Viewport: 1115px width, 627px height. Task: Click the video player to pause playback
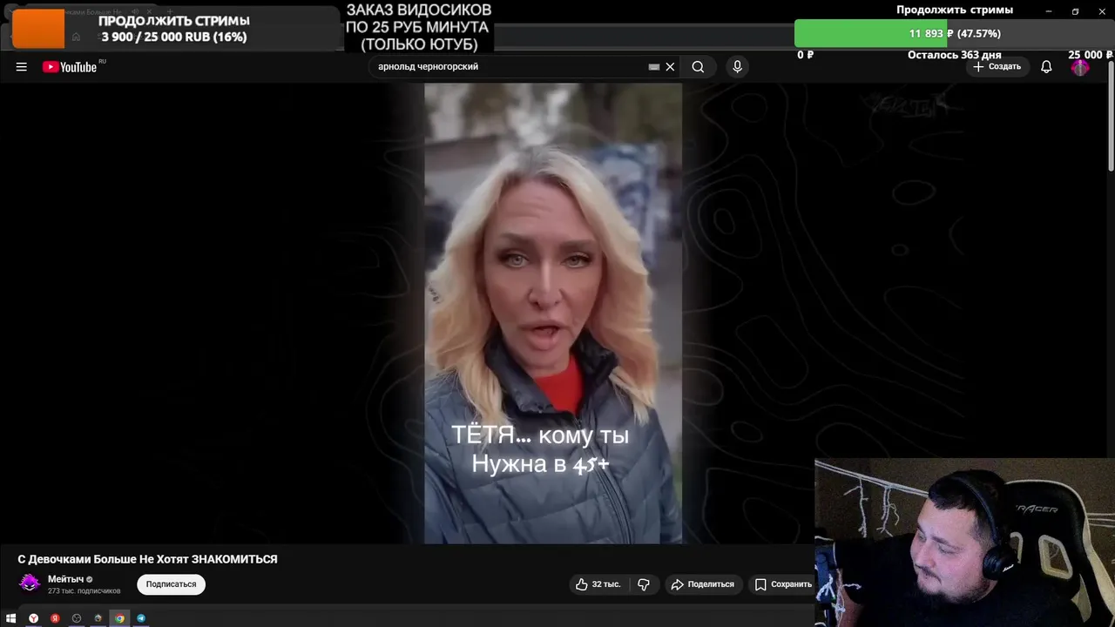click(x=553, y=313)
